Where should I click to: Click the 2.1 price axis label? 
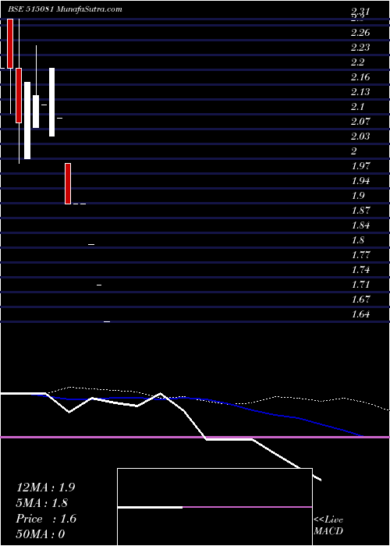click(357, 107)
